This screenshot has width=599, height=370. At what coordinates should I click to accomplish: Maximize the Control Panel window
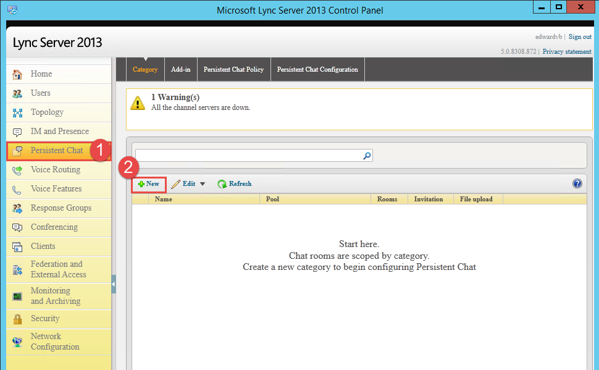pyautogui.click(x=558, y=7)
